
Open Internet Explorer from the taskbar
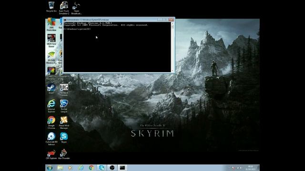tap(81, 168)
